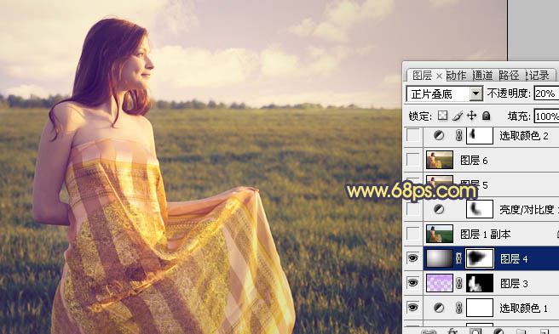The image size is (559, 334).
Task: Lock all padlock icon
Action: (486, 116)
